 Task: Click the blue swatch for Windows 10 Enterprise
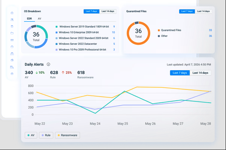click(x=57, y=32)
